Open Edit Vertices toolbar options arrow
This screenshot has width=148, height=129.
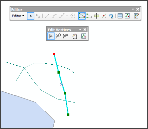pos(80,30)
